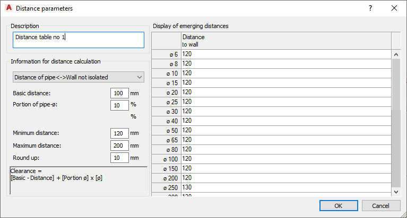Image resolution: width=407 pixels, height=218 pixels.
Task: Click the Clearance formula text box
Action: click(79, 180)
